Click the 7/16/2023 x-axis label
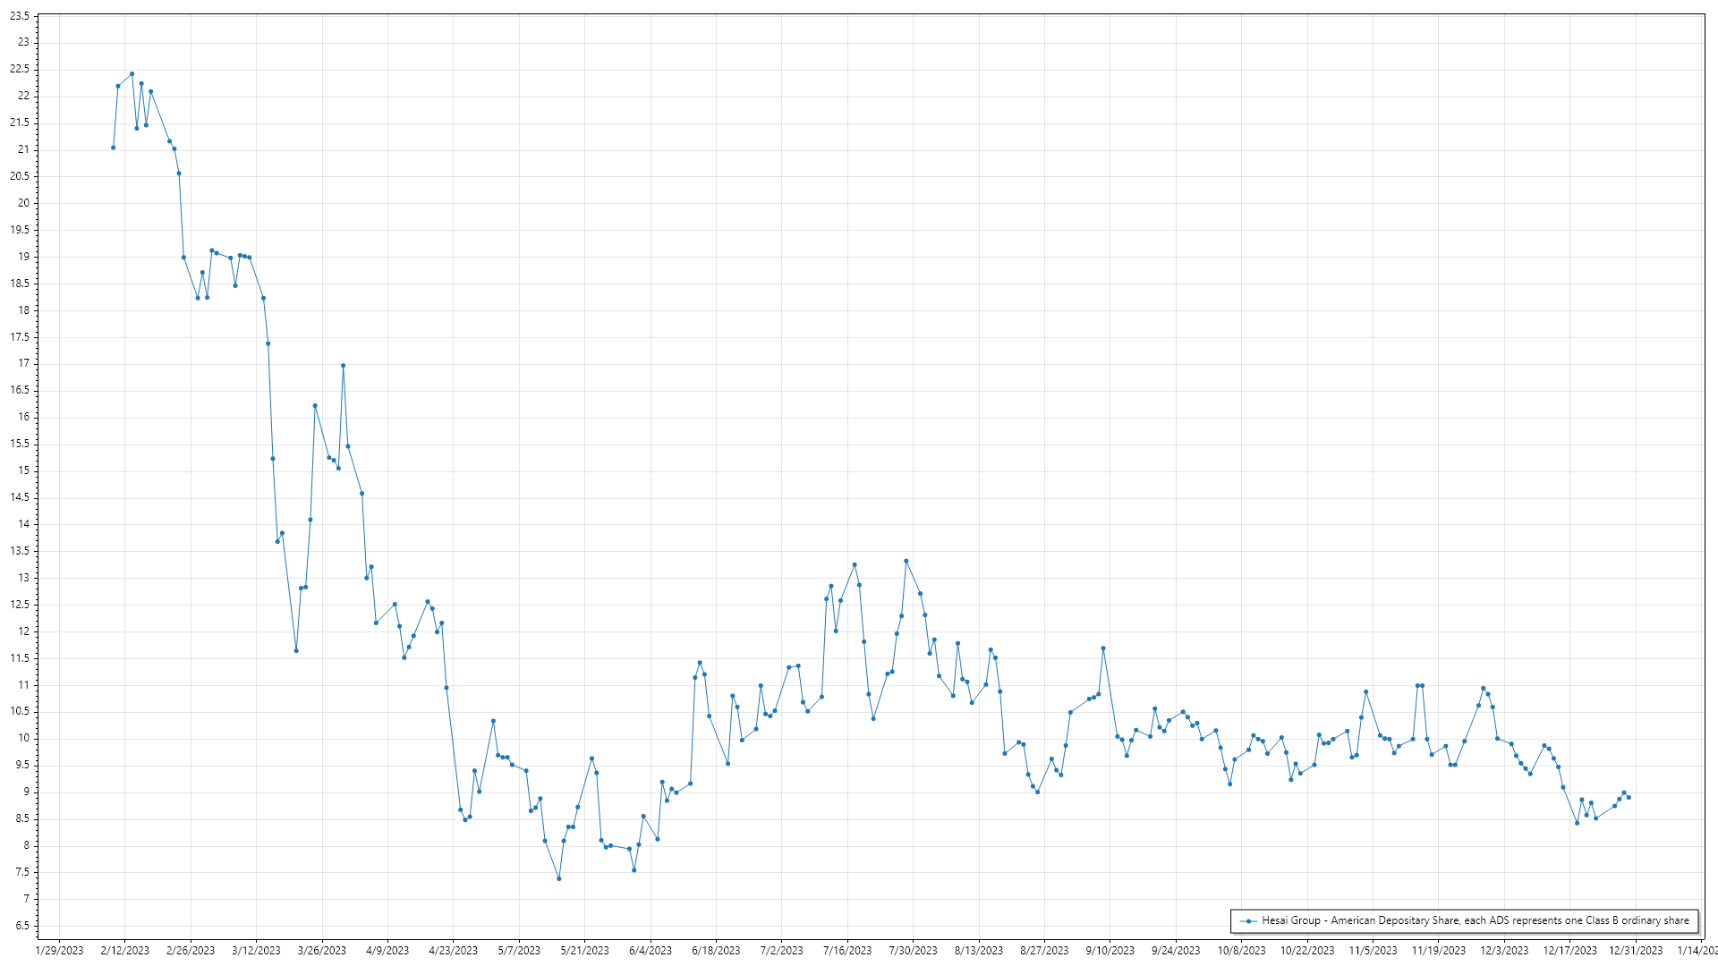The height and width of the screenshot is (966, 1718). click(847, 950)
